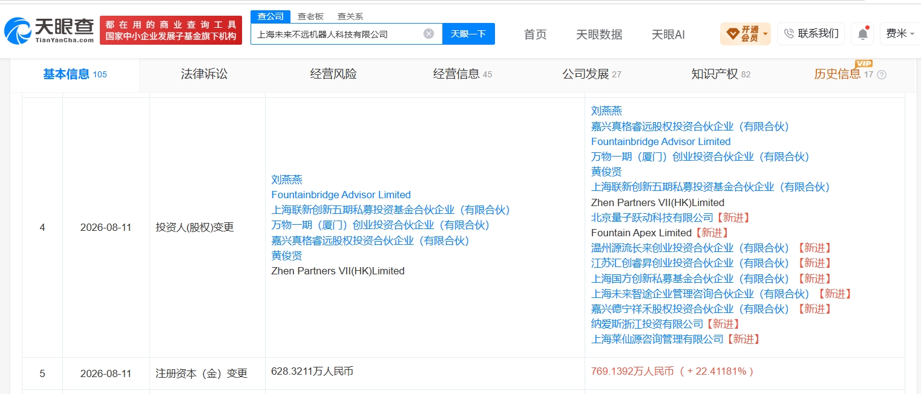Open the notification bell

(x=862, y=34)
